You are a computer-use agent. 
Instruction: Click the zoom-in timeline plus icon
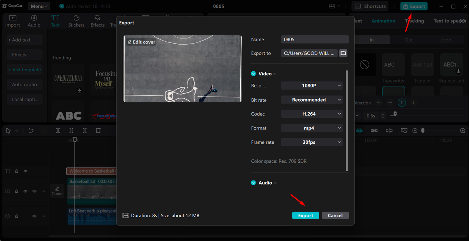(x=463, y=131)
